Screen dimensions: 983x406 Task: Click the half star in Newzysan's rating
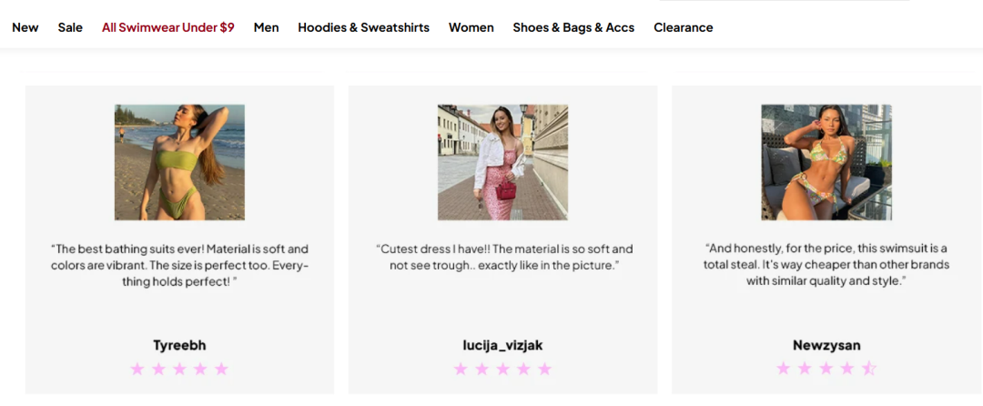point(869,369)
